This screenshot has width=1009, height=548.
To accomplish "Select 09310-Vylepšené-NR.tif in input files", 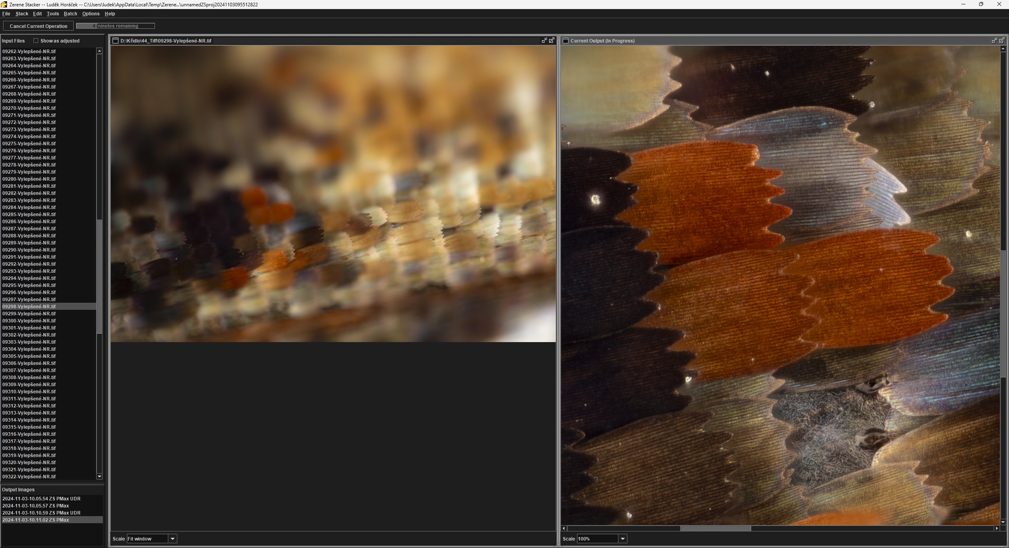I will point(29,391).
